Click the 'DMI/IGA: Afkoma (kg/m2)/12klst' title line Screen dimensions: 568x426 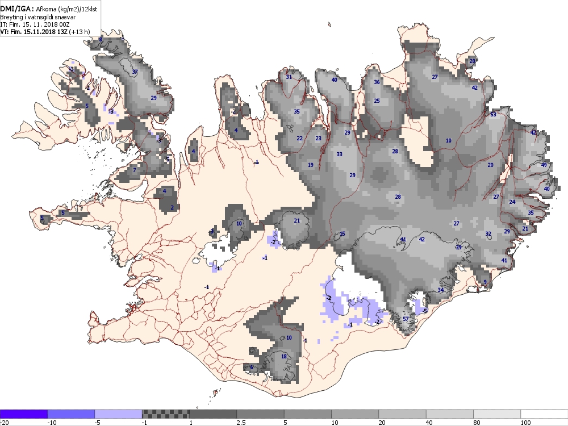(49, 9)
